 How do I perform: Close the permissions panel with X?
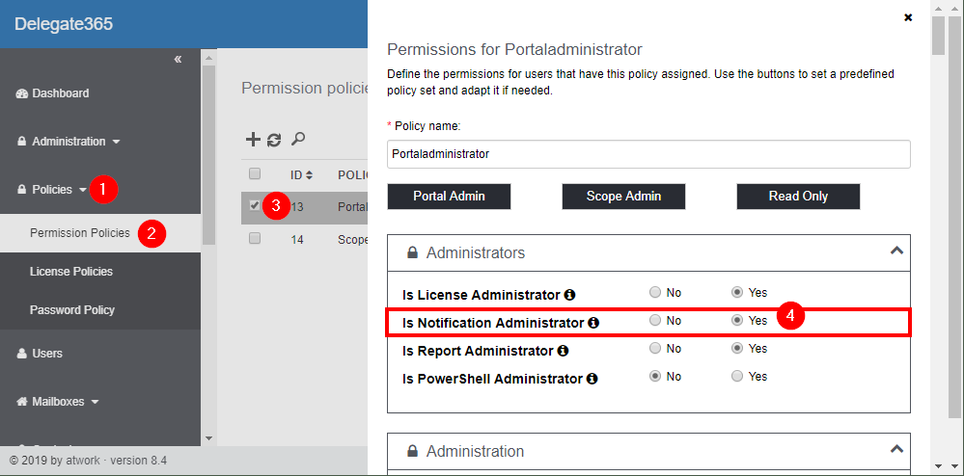tap(908, 17)
